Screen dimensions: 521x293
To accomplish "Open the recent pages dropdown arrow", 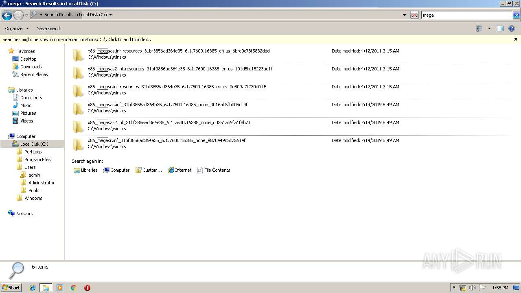I will tap(26, 15).
